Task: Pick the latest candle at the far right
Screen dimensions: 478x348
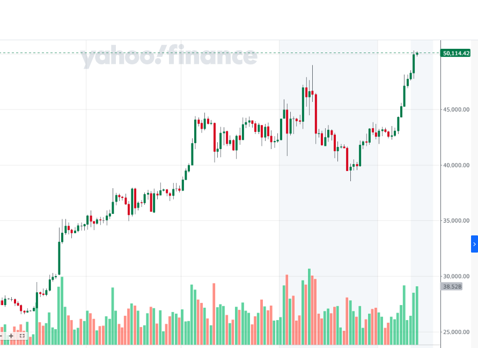Action: [x=417, y=54]
